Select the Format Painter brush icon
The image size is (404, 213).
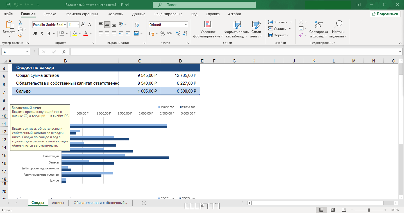coord(20,35)
